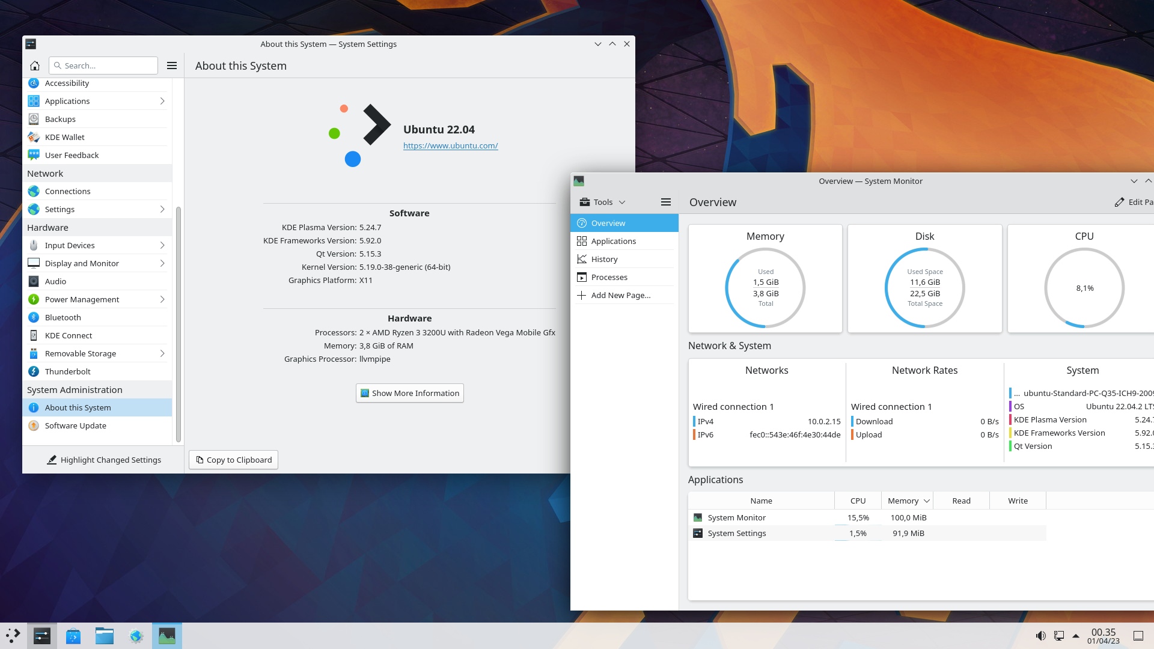Click the Software Update icon

tap(34, 425)
